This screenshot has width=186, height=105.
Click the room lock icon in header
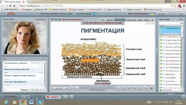[95, 14]
